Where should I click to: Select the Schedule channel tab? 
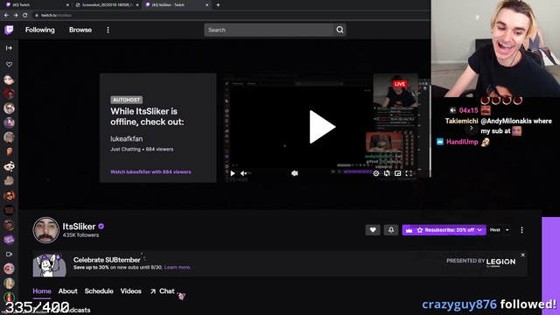pos(99,291)
